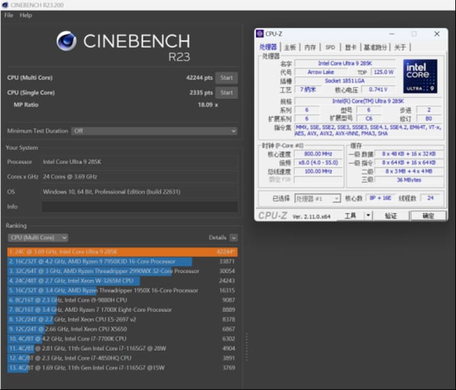Open the Help menu

[26, 15]
